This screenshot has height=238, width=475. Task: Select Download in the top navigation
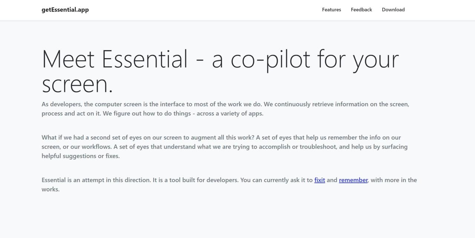(x=393, y=10)
